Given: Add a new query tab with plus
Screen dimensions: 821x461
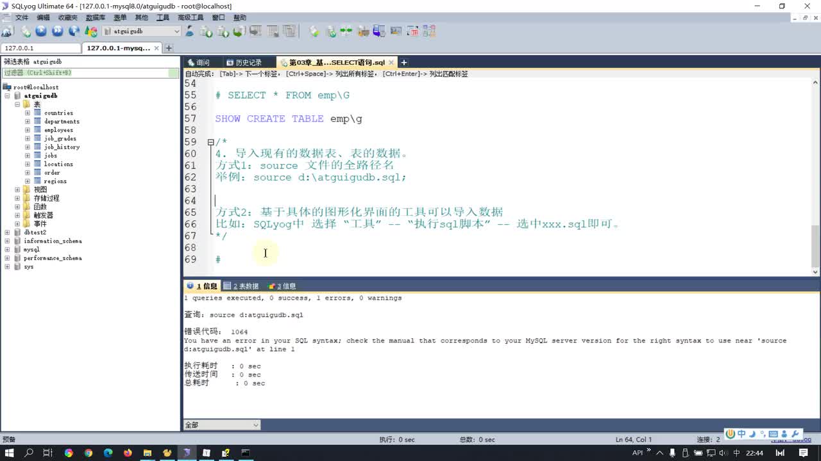Looking at the screenshot, I should tap(404, 62).
